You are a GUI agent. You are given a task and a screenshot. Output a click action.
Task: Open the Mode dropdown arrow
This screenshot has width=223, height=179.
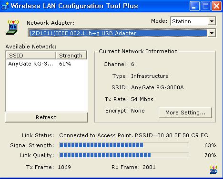point(212,21)
